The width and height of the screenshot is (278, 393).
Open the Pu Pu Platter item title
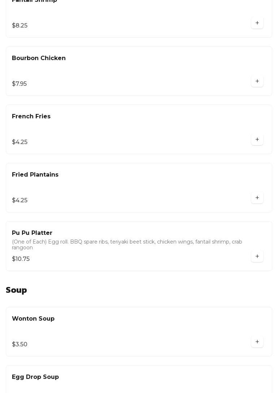pyautogui.click(x=32, y=233)
